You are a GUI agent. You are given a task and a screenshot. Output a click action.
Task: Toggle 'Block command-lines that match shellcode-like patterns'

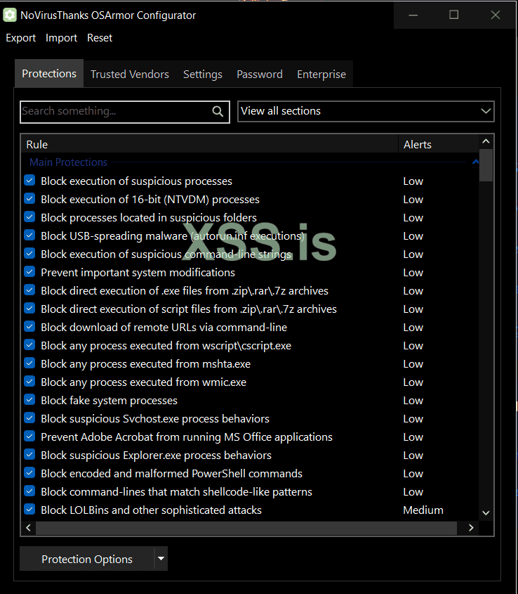tap(29, 491)
